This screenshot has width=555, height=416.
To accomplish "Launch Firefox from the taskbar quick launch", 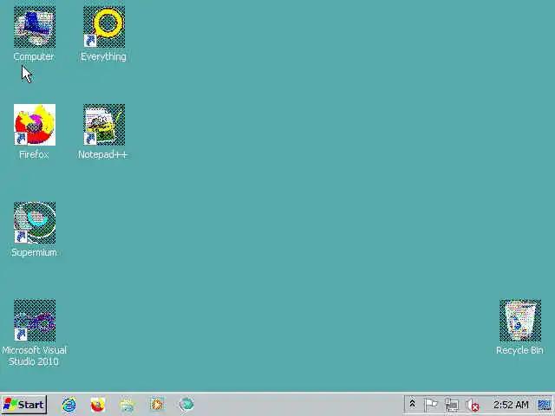I will [98, 405].
